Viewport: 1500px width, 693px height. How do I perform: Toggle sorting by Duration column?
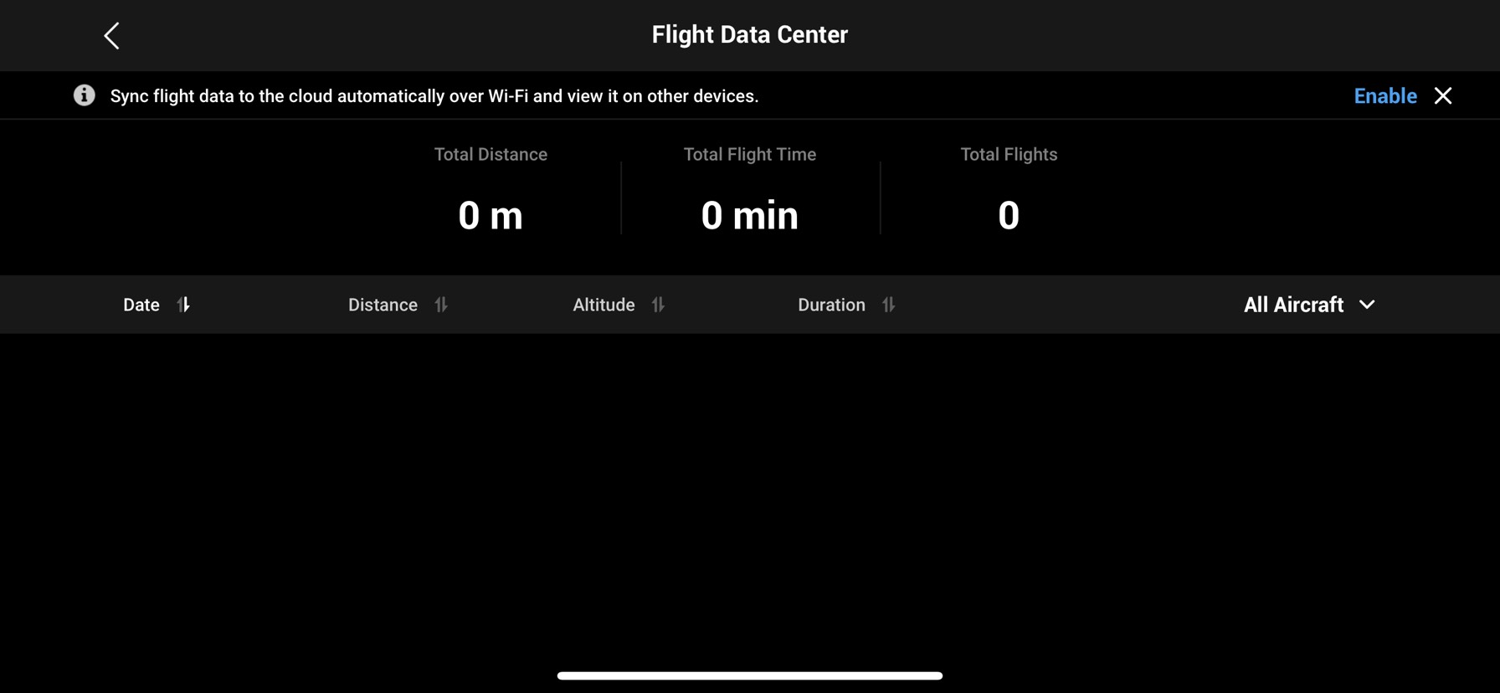pyautogui.click(x=832, y=305)
